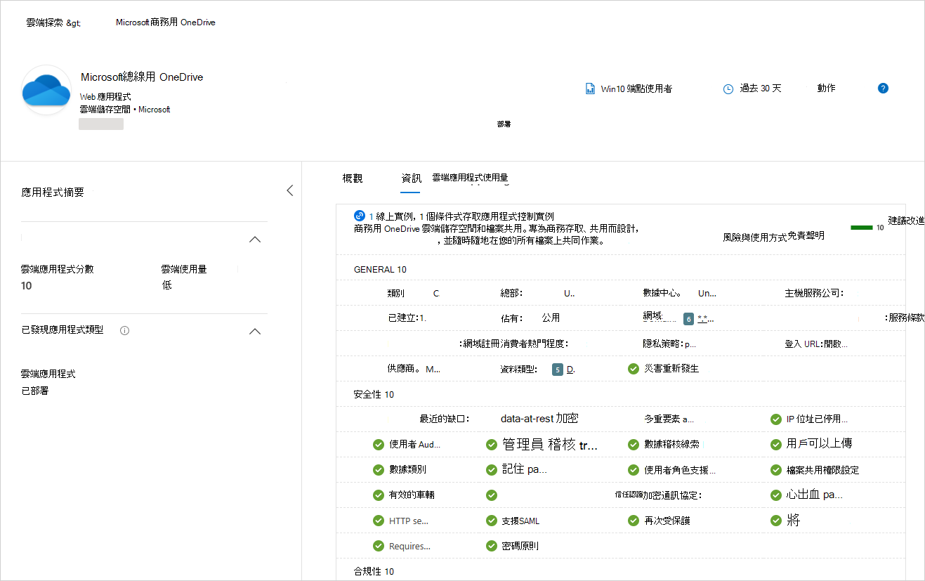This screenshot has width=925, height=581.
Task: Click the green check beside 數據稽核線索
Action: 634,445
